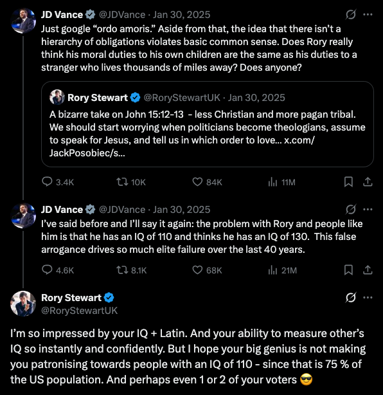This screenshot has height=395, width=383.
Task: Open the quoted Rory Stewart tweet
Action: [x=208, y=124]
